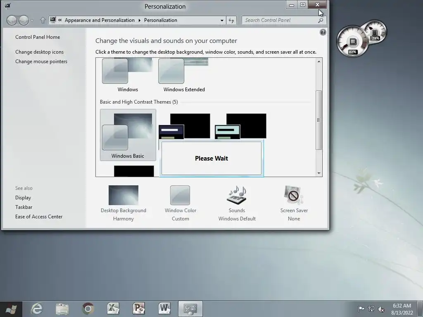Open the network tray icon
Screen dimensions: 423x317
click(371, 309)
